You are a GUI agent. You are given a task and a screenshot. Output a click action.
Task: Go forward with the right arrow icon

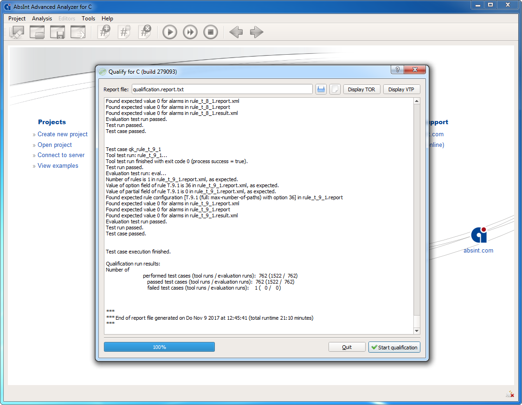[256, 32]
